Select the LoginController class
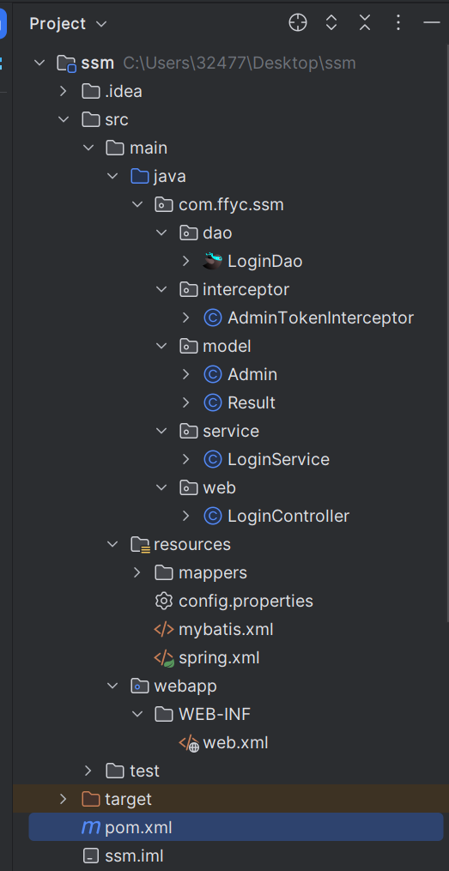449x871 pixels. [288, 516]
